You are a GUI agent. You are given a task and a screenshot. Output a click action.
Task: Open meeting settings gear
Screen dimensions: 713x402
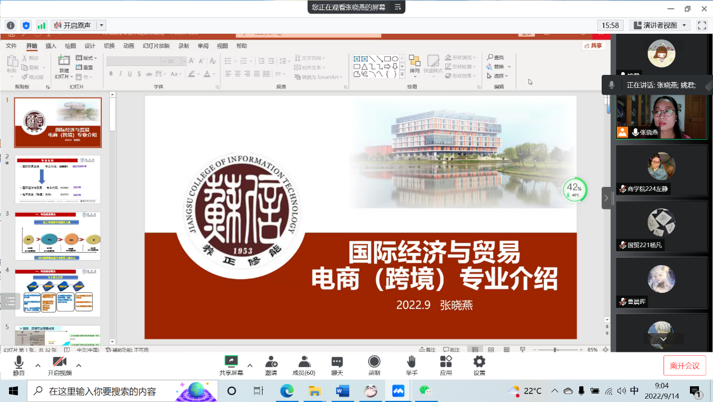pos(479,362)
